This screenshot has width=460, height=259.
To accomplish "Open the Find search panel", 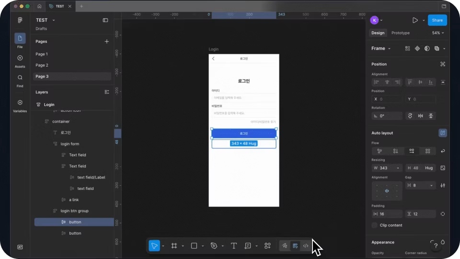I will coord(20,81).
